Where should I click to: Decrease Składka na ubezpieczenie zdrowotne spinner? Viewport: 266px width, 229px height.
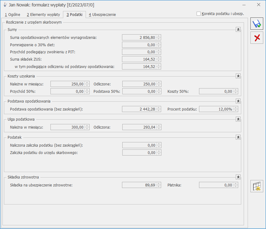[159, 187]
